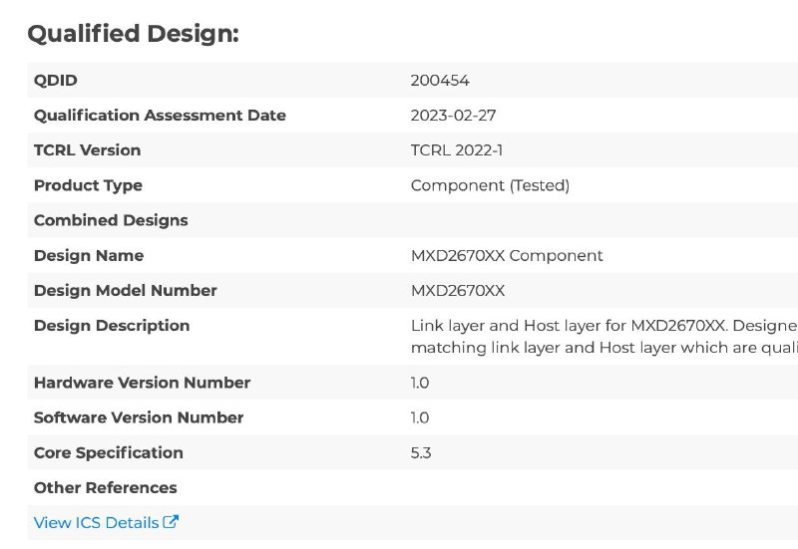This screenshot has width=798, height=549.
Task: Select the TCRL 2022-1 value
Action: coord(457,150)
